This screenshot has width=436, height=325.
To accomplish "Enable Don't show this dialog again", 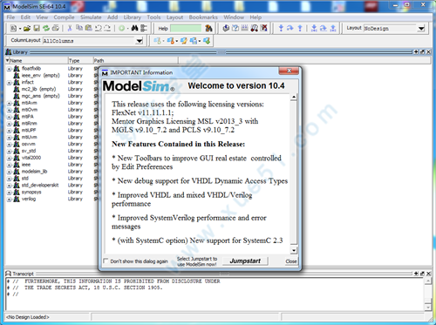I will click(106, 261).
